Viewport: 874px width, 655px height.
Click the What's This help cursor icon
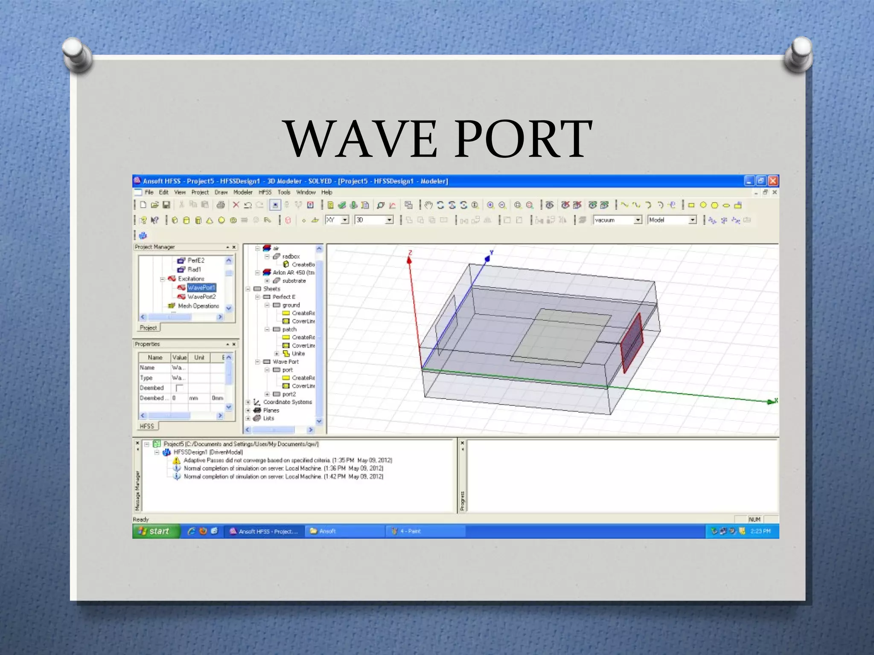point(155,220)
